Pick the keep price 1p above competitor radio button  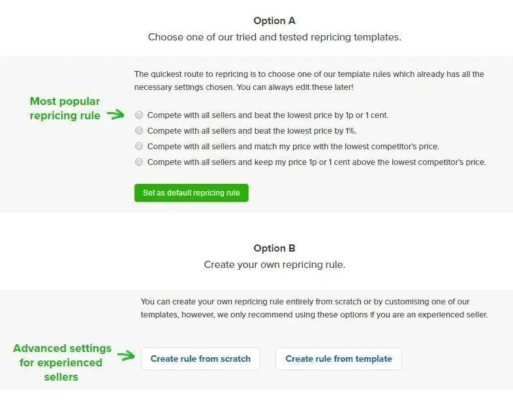(139, 162)
